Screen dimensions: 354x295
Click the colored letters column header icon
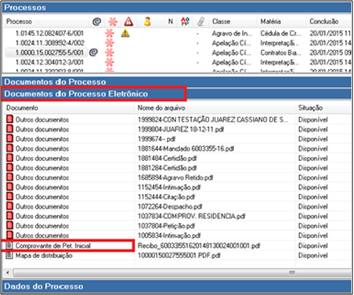tap(185, 21)
